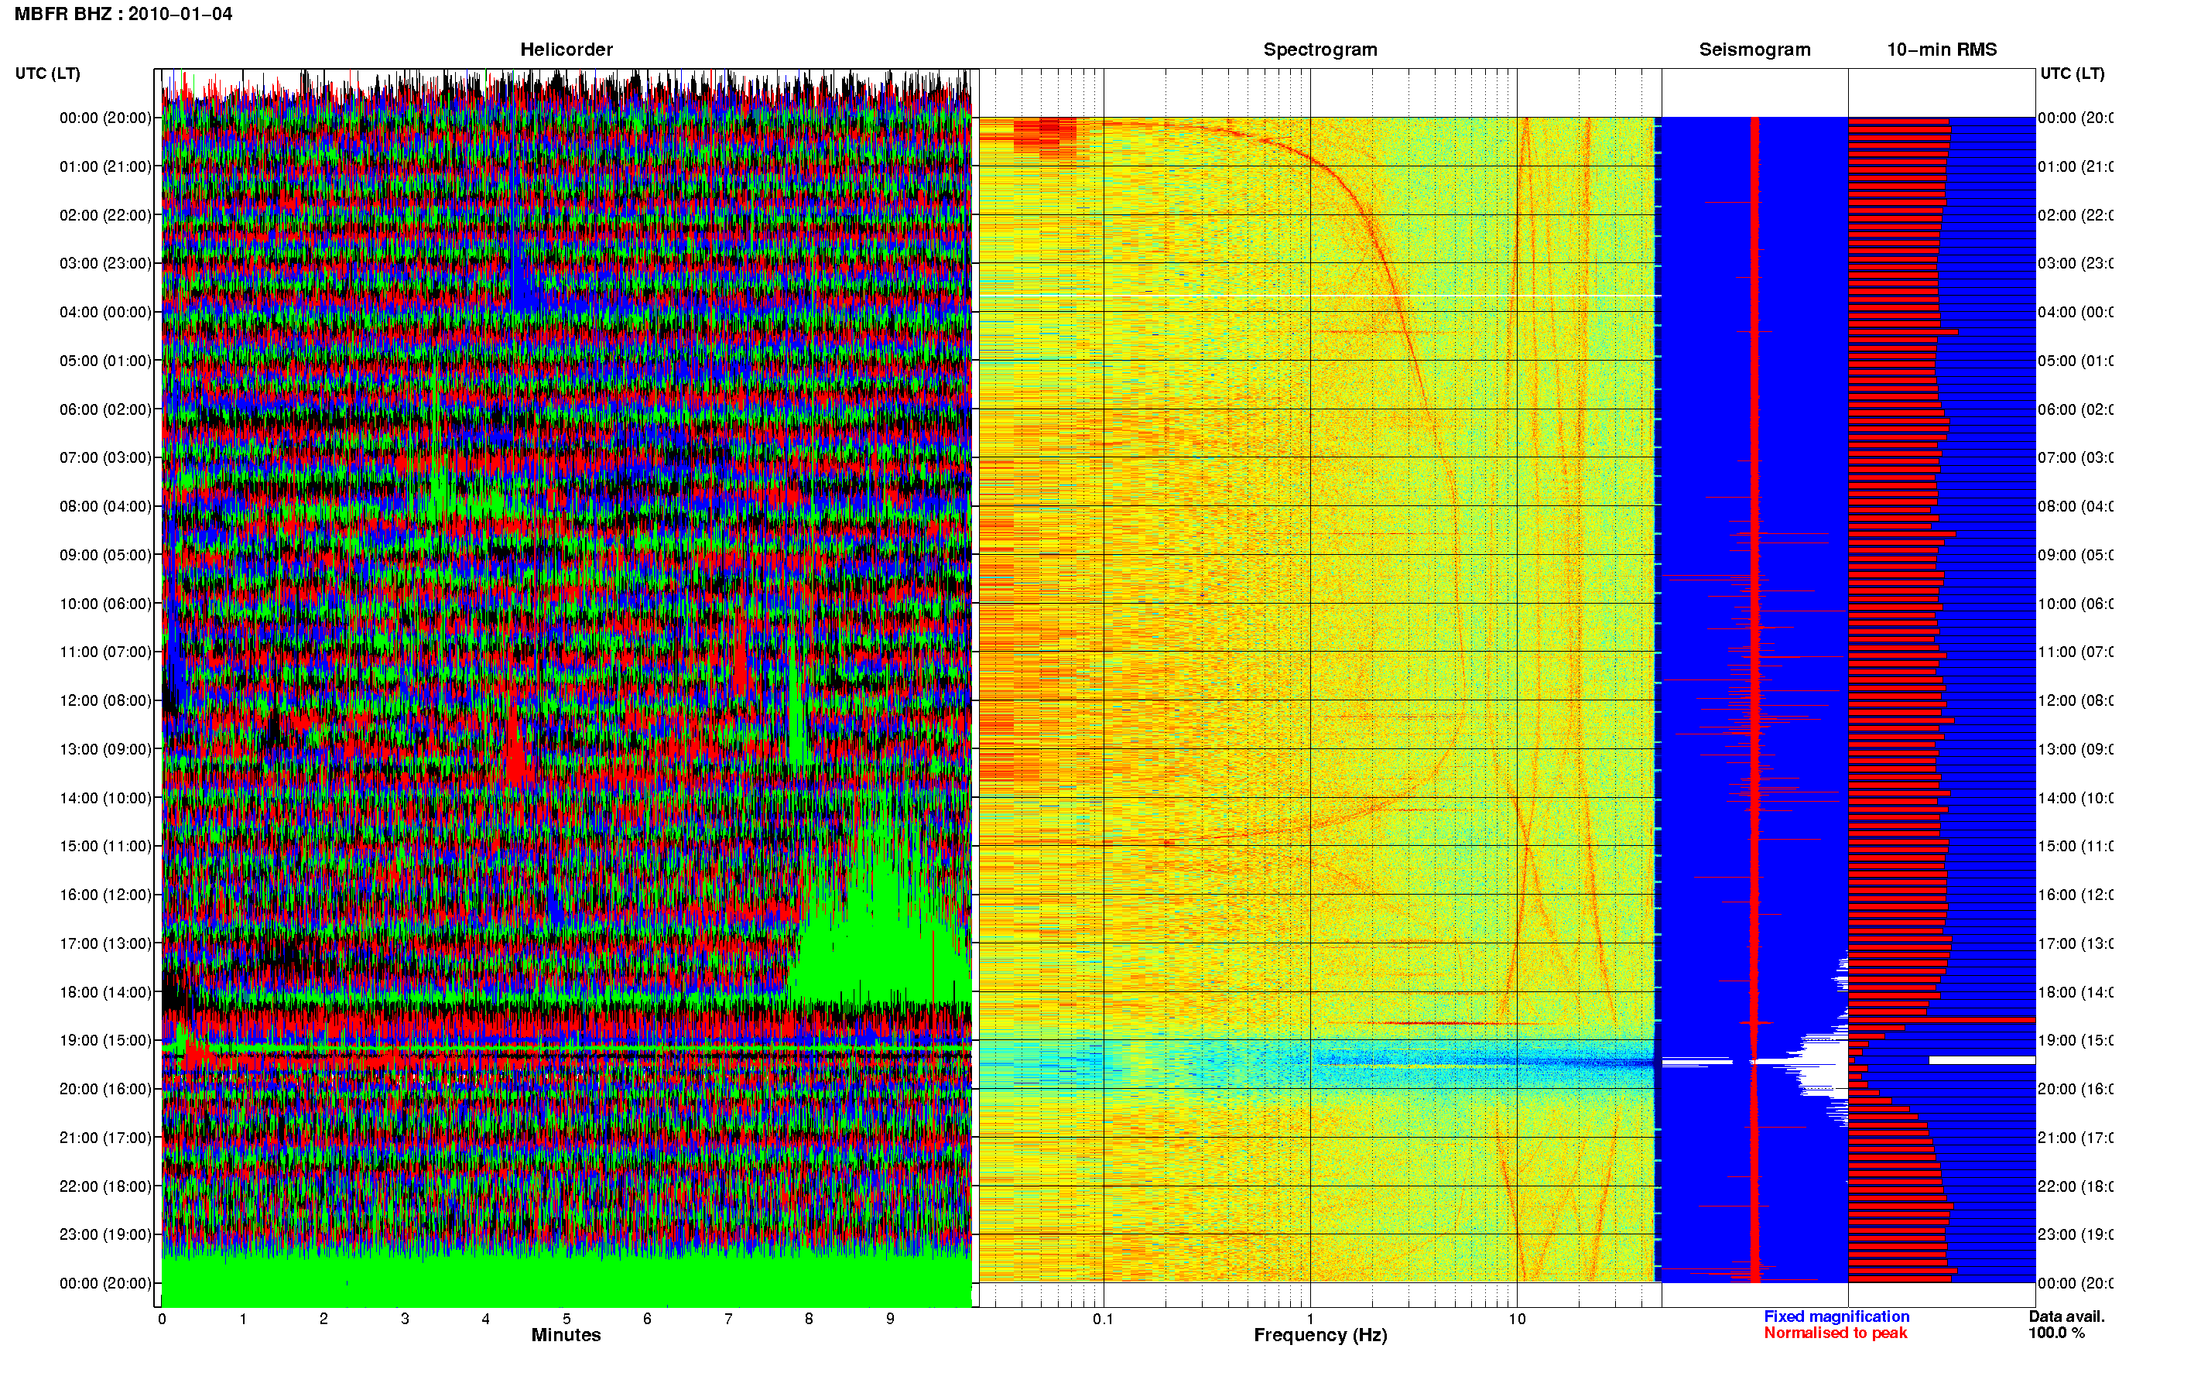2201x1376 pixels.
Task: Select the '10-min RMS' panel heading
Action: click(1942, 50)
